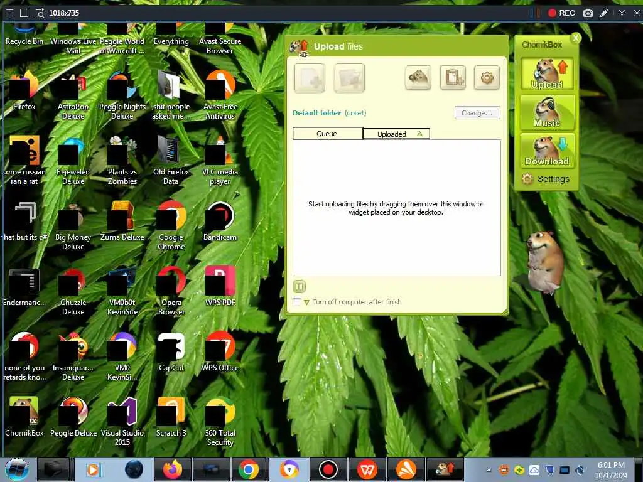Open ChomikBox Settings
The height and width of the screenshot is (482, 643).
546,179
